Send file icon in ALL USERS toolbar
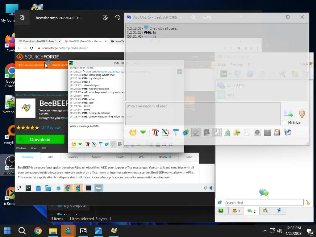This screenshot has height=237, width=316. [227, 132]
